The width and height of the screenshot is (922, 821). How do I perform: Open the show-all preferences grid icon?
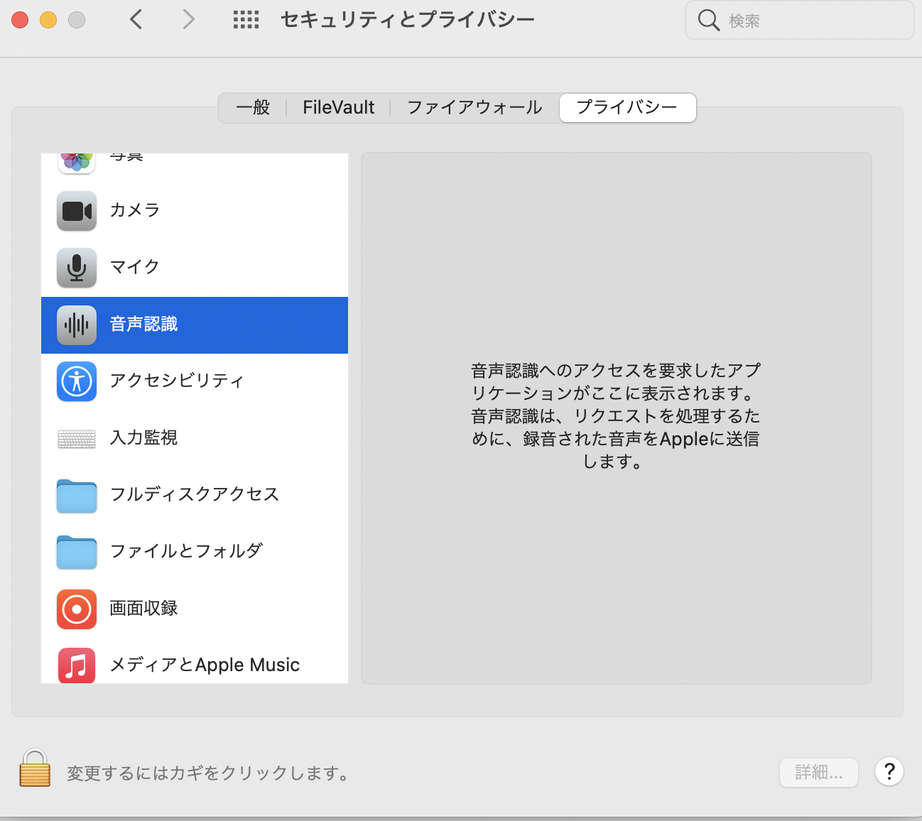pos(246,20)
